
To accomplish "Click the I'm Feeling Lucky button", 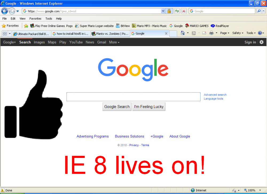I will click(x=149, y=106).
